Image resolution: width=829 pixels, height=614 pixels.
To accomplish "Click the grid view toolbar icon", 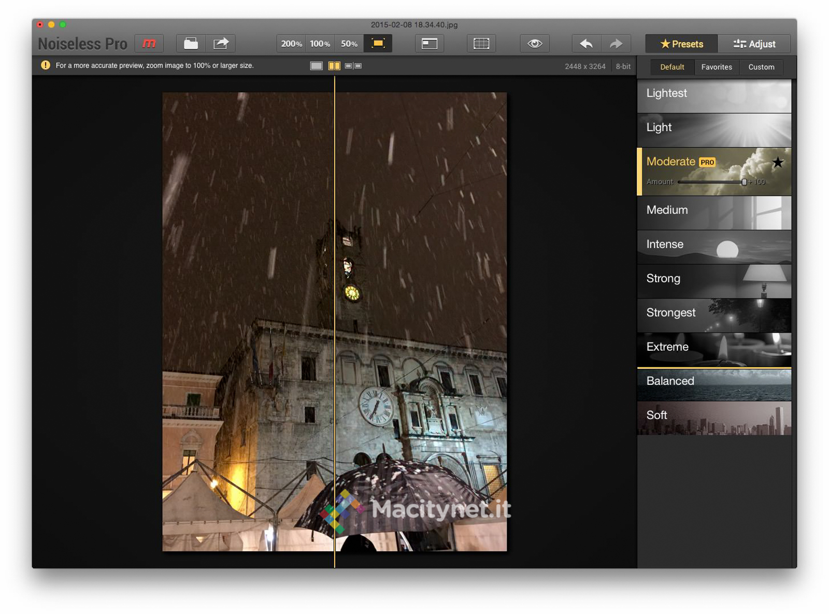I will (481, 44).
